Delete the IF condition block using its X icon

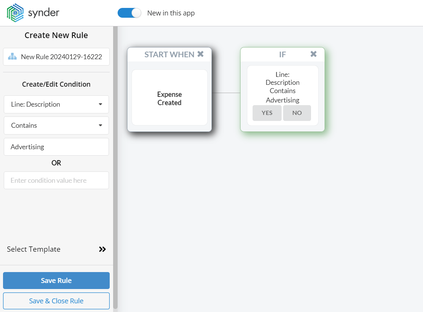[x=313, y=54]
